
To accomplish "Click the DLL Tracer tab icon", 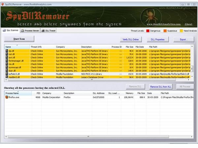I will pos(43,31).
